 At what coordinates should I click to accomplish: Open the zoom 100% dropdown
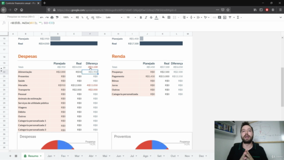pos(67,17)
